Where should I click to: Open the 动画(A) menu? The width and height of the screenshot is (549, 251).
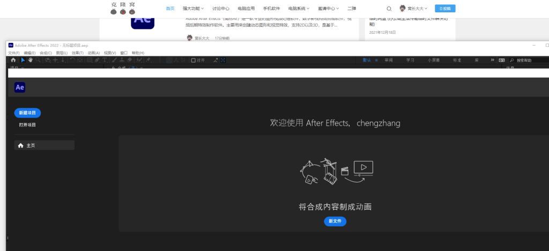[x=93, y=53]
